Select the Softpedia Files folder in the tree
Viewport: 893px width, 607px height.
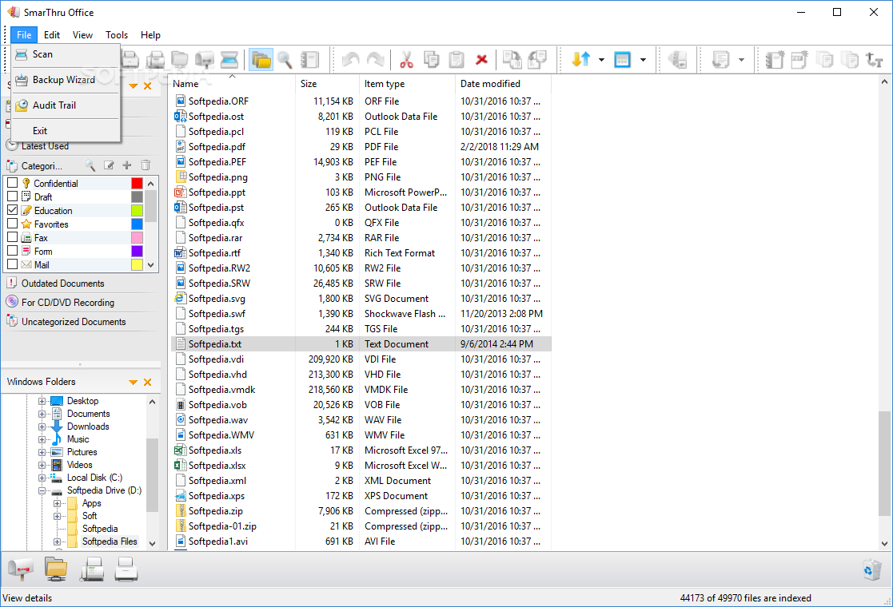pos(110,542)
